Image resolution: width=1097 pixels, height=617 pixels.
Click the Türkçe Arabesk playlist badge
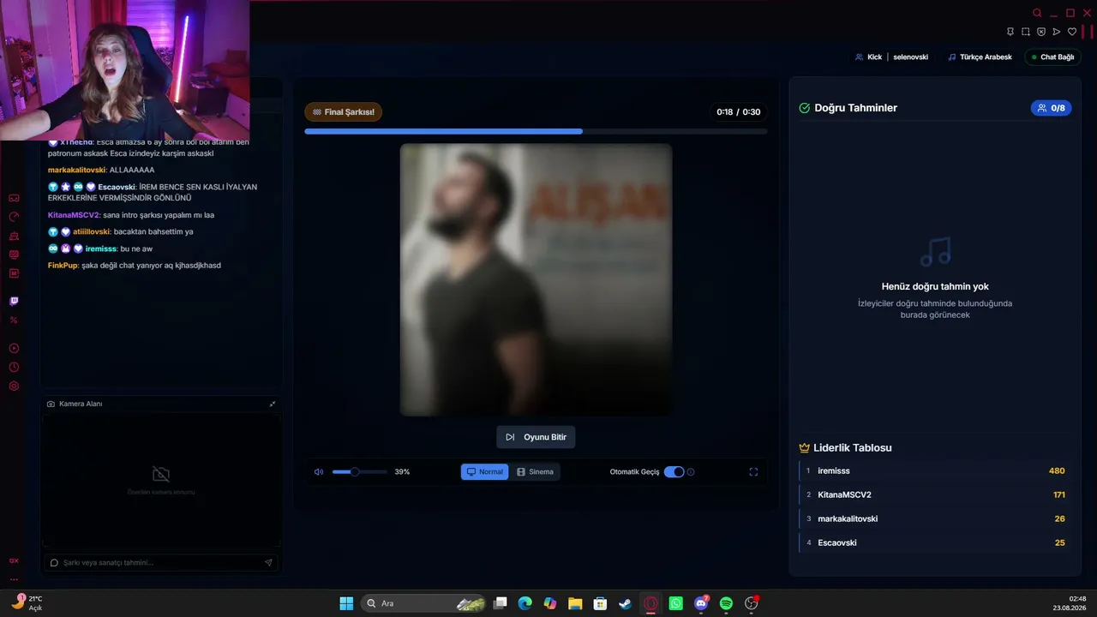point(980,57)
